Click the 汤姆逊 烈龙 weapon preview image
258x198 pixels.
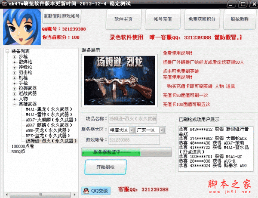click(120, 80)
